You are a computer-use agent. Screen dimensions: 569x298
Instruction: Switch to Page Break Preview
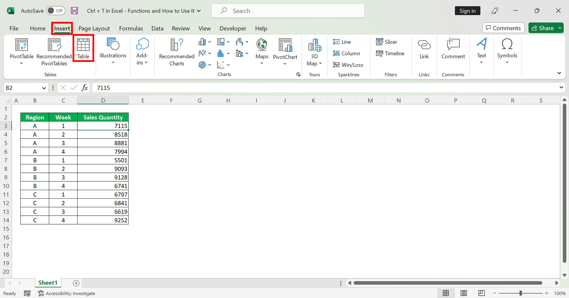pyautogui.click(x=481, y=293)
